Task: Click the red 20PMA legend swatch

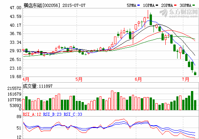Action: tap(175, 5)
